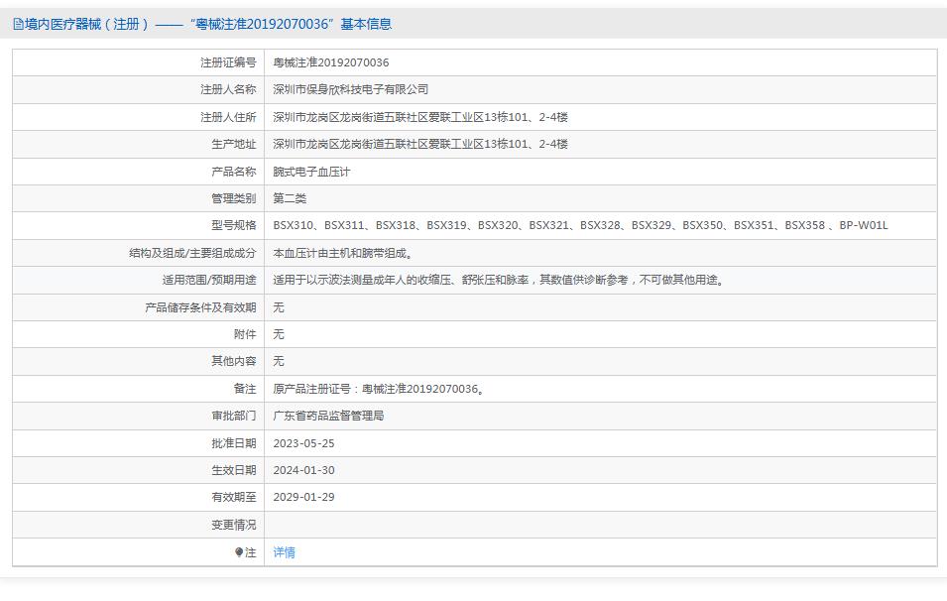Click the document icon before 境内医疗器械（注册）title
The width and height of the screenshot is (947, 601).
point(16,22)
